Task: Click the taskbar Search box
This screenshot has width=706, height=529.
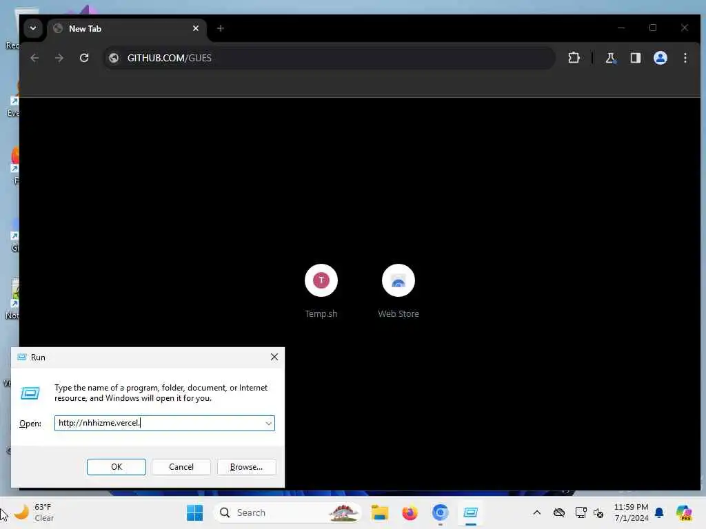Action: pos(288,512)
